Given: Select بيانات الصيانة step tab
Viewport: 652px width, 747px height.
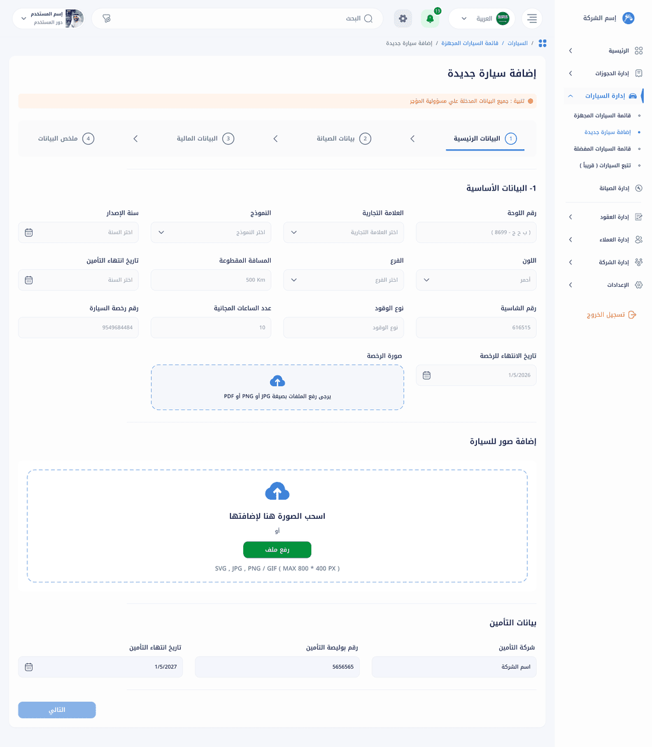Looking at the screenshot, I should coord(344,139).
